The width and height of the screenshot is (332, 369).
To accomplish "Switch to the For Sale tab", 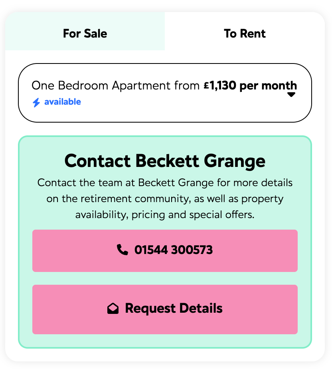I will tap(85, 34).
